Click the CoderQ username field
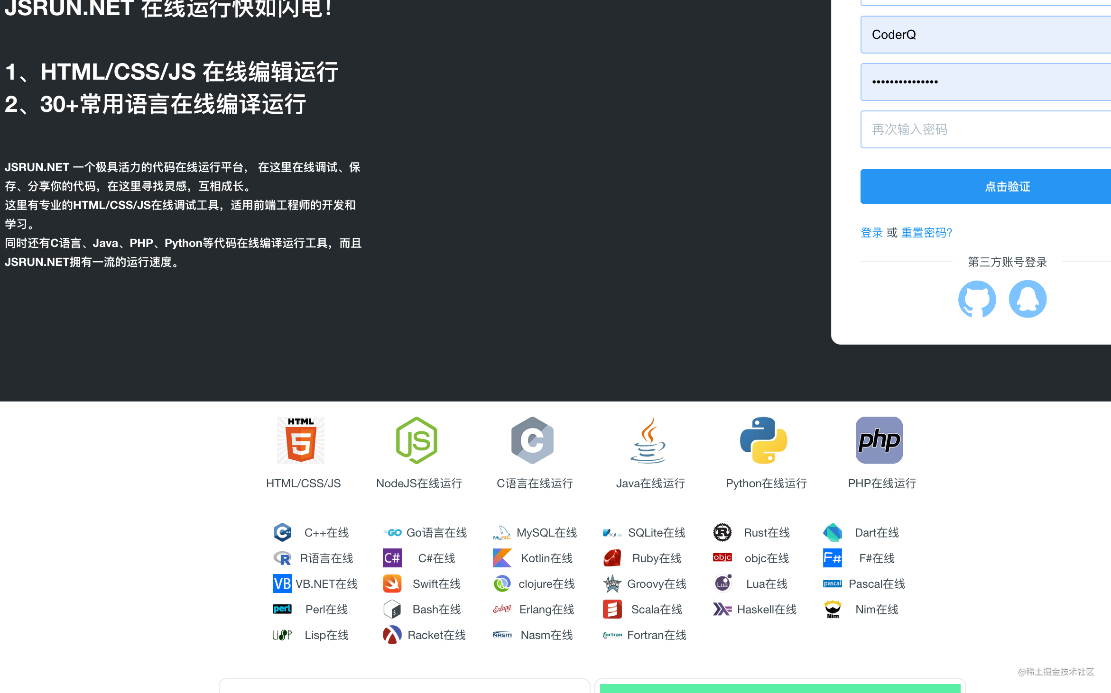Image resolution: width=1111 pixels, height=693 pixels. (x=986, y=35)
